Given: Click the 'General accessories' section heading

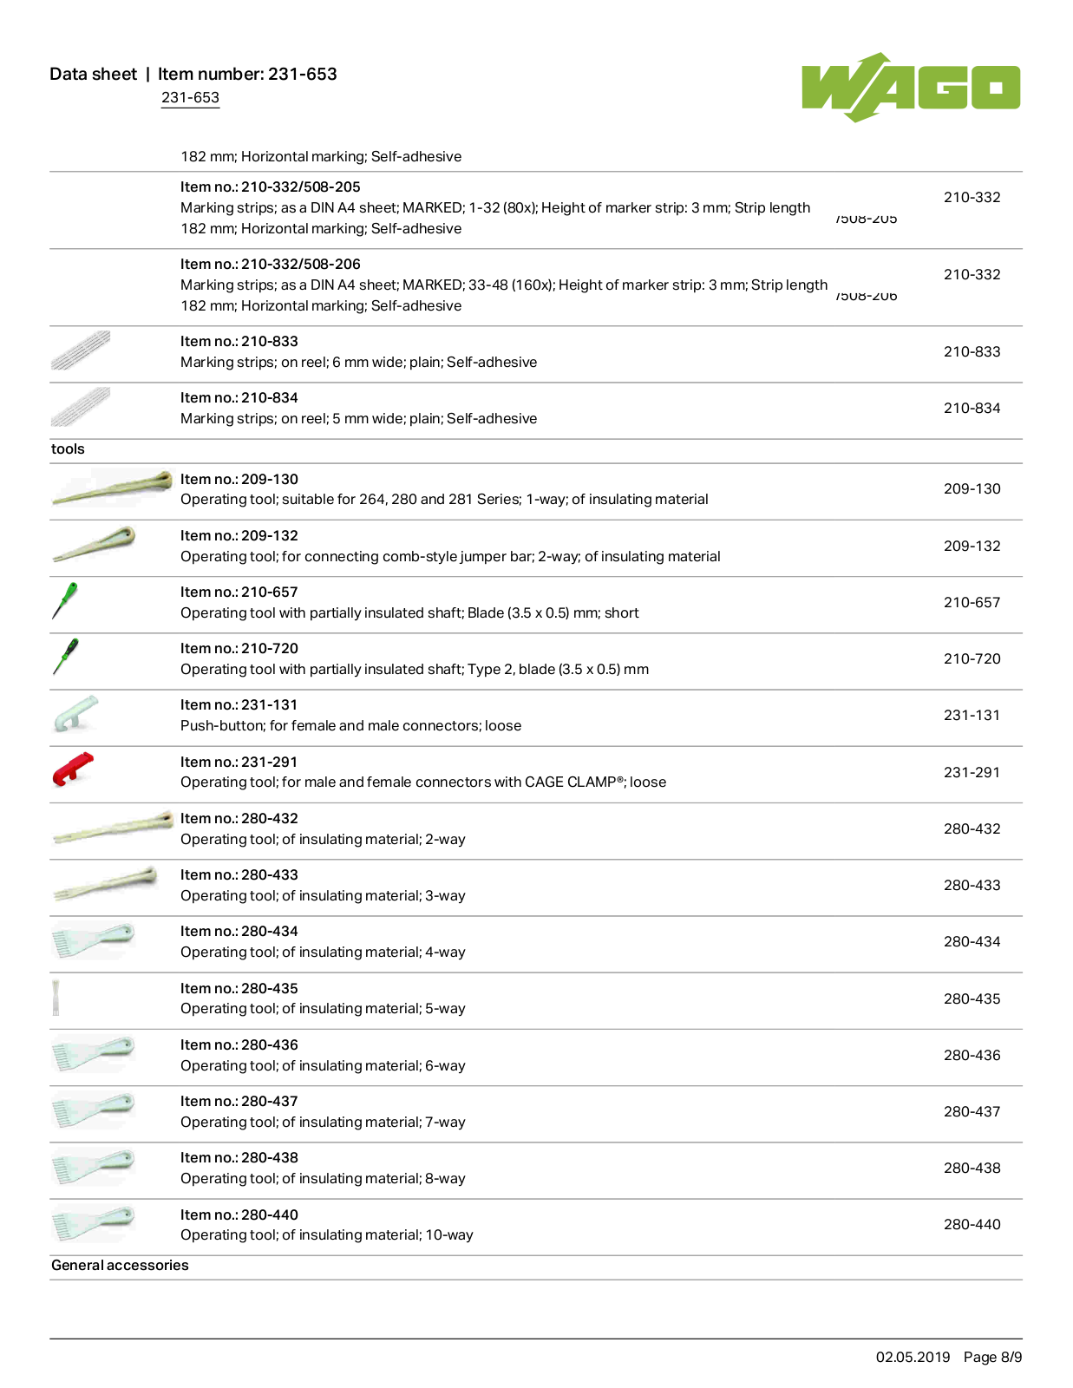Looking at the screenshot, I should tap(120, 1265).
